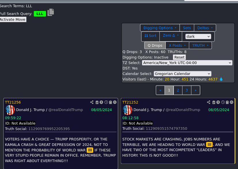
Task: Copy the full search query via copy icon
Action: (x=51, y=12)
